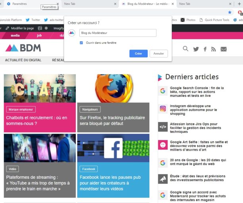243x203 pixels.
Task: Click the email envelope icon in header
Action: [x=224, y=49]
